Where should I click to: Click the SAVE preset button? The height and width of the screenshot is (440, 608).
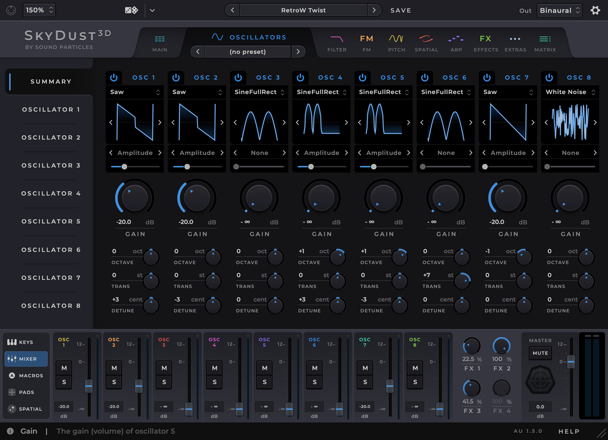click(401, 11)
